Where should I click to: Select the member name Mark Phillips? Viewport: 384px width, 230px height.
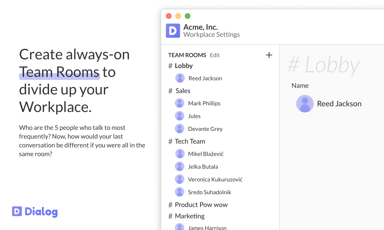(204, 103)
